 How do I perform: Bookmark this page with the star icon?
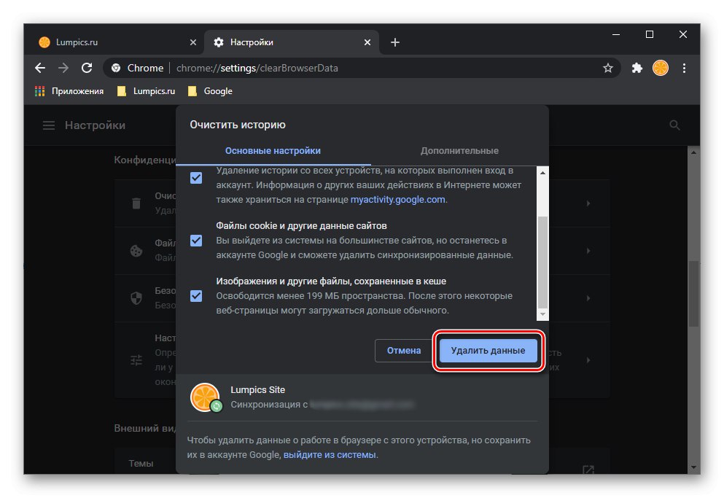pos(607,68)
